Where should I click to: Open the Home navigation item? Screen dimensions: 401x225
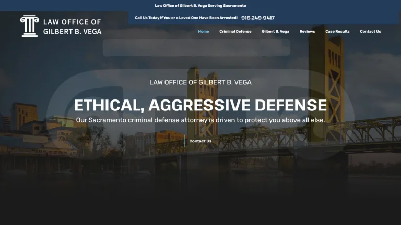tap(204, 31)
